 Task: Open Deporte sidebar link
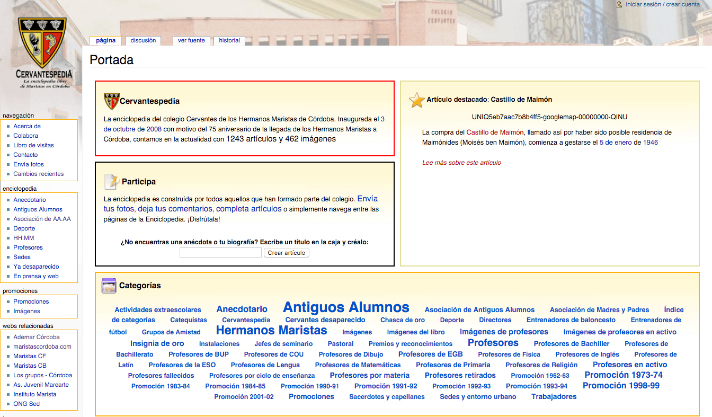coord(24,228)
